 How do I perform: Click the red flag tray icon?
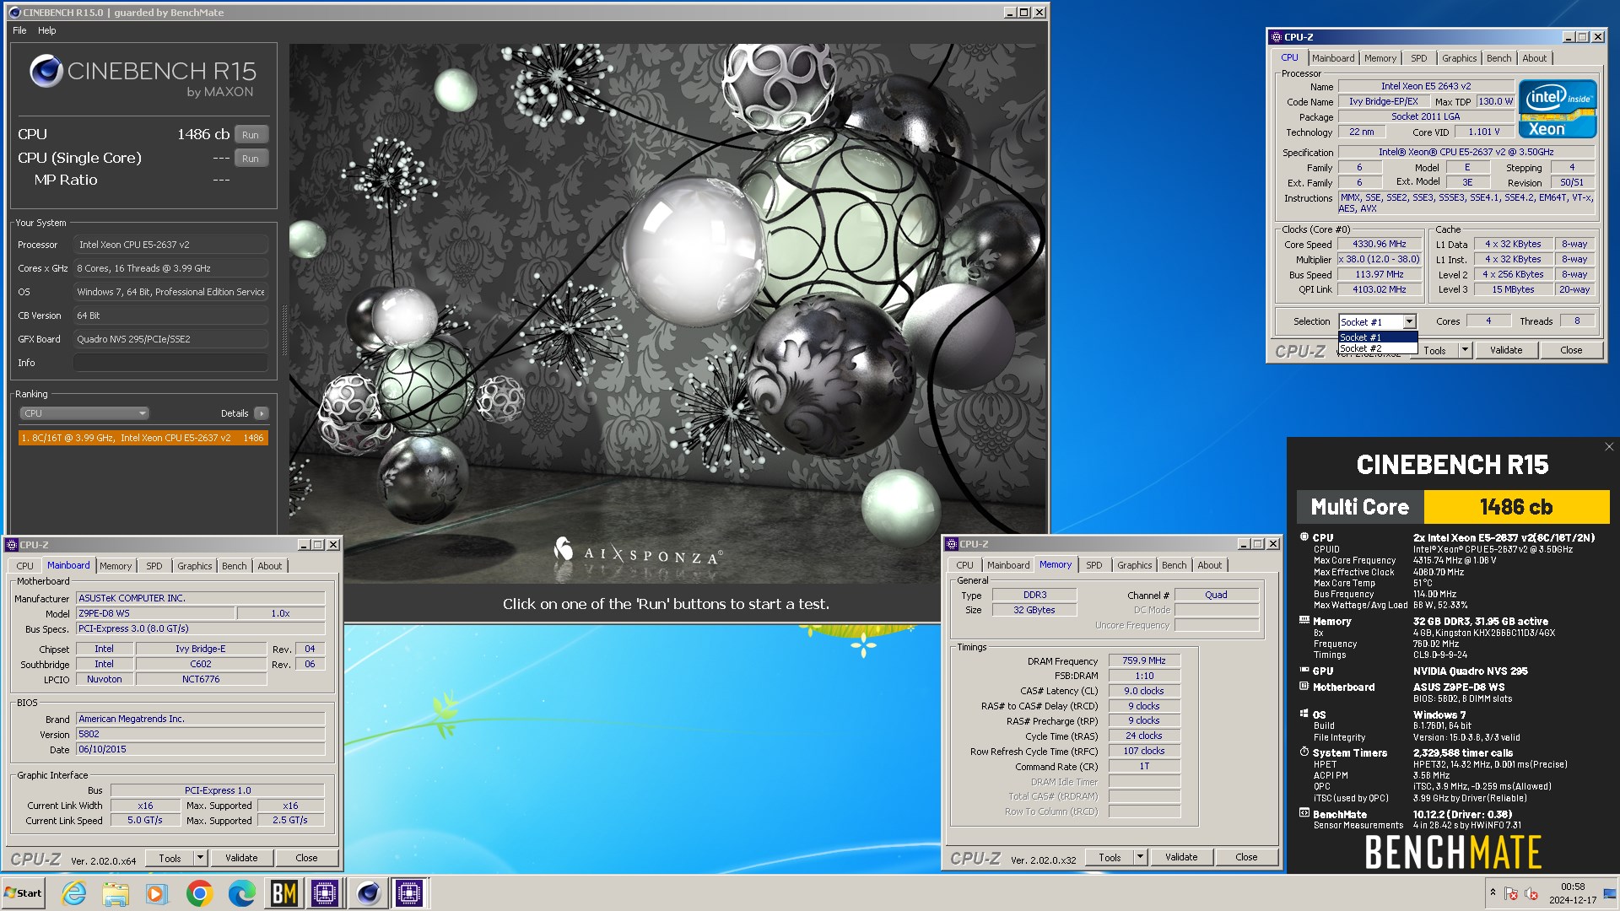(x=1511, y=893)
